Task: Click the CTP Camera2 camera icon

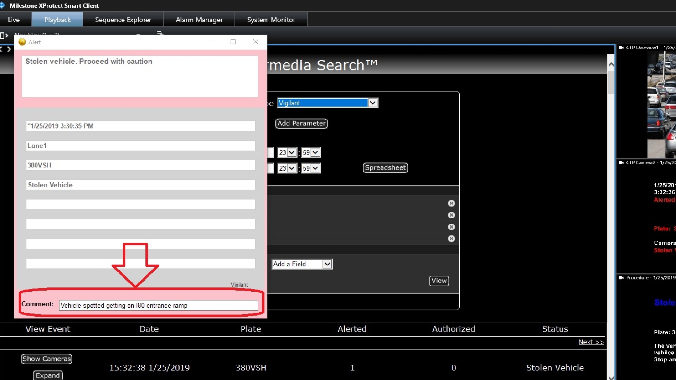Action: coord(621,163)
